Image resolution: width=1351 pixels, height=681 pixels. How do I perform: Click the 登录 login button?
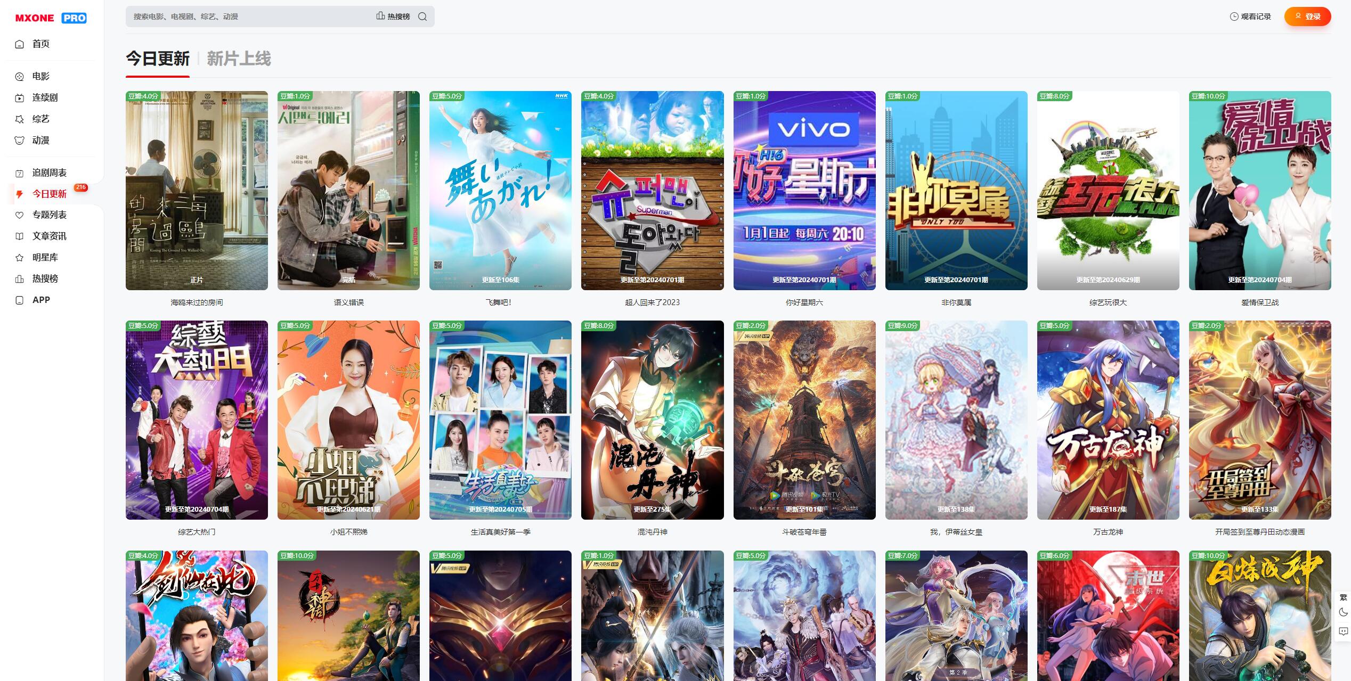point(1307,17)
